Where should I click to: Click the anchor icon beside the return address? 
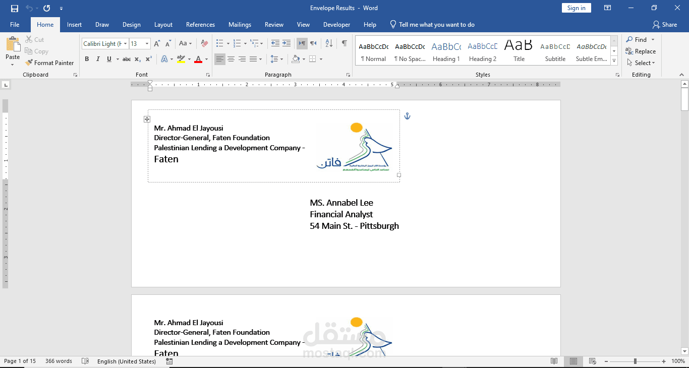click(408, 116)
